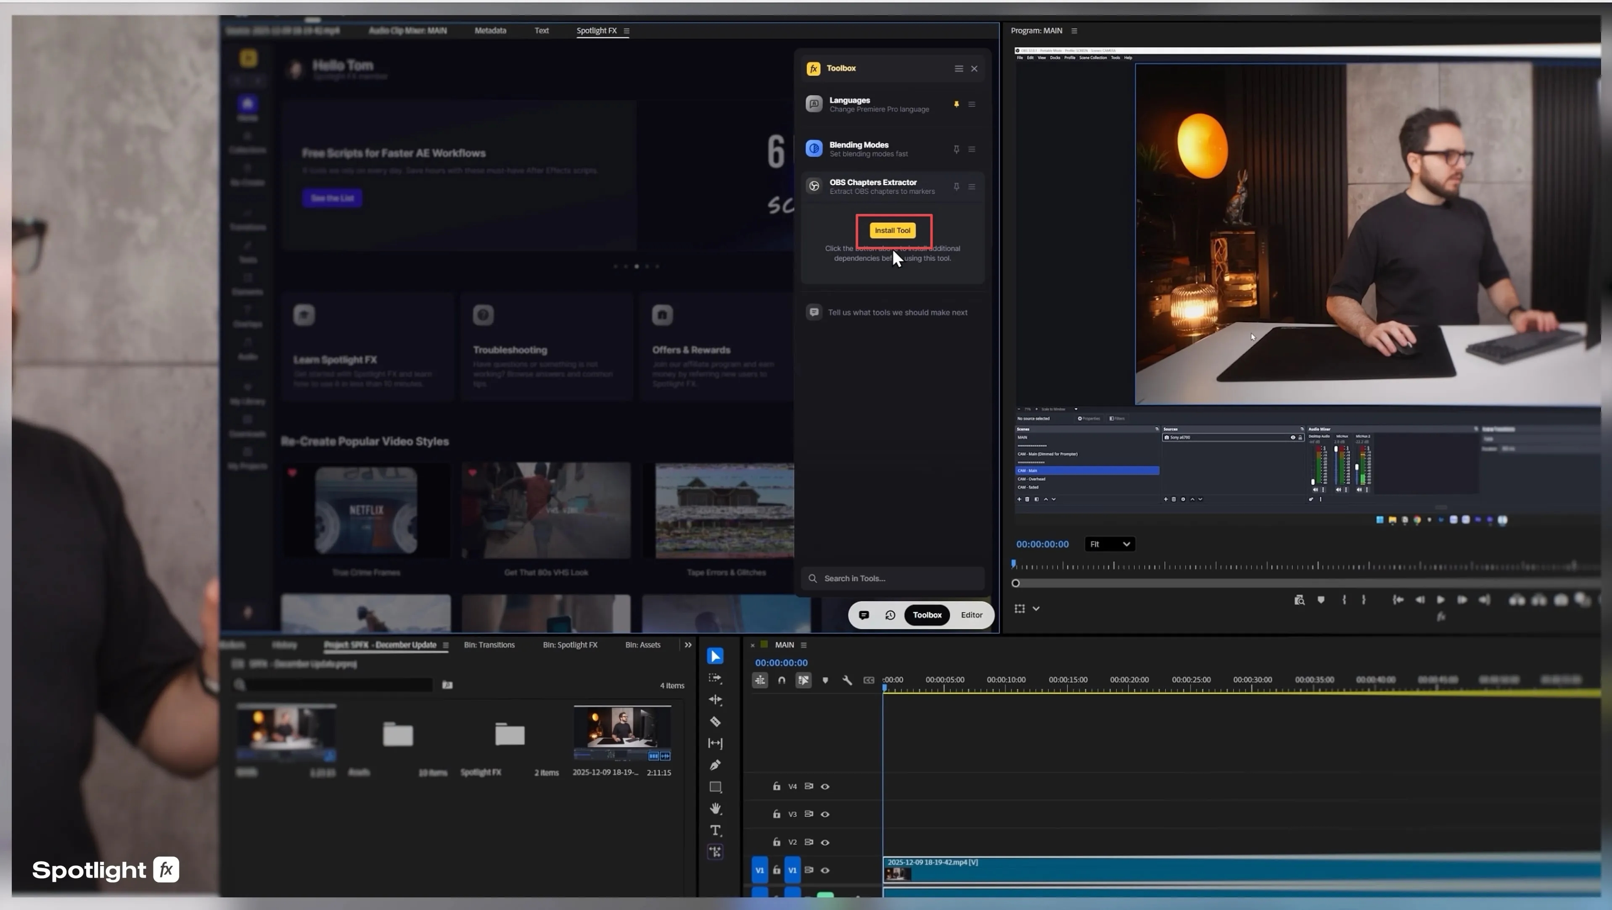Open the Program: MAIN panel menu
This screenshot has width=1612, height=910.
tap(1075, 31)
